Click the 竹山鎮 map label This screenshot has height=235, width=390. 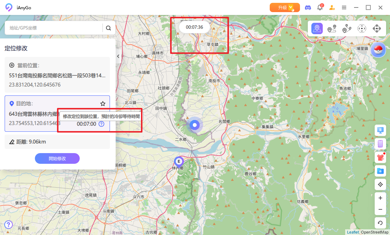coord(209,167)
